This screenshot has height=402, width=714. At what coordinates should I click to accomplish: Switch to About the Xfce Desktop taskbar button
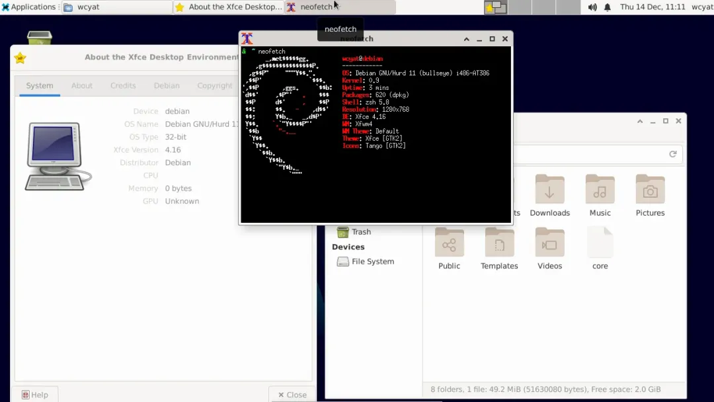[x=229, y=7]
